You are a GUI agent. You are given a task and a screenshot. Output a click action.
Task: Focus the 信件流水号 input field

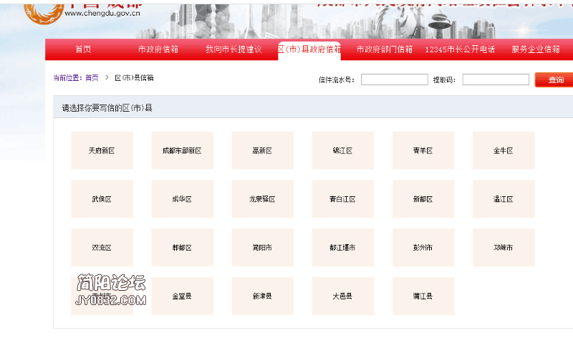[395, 79]
